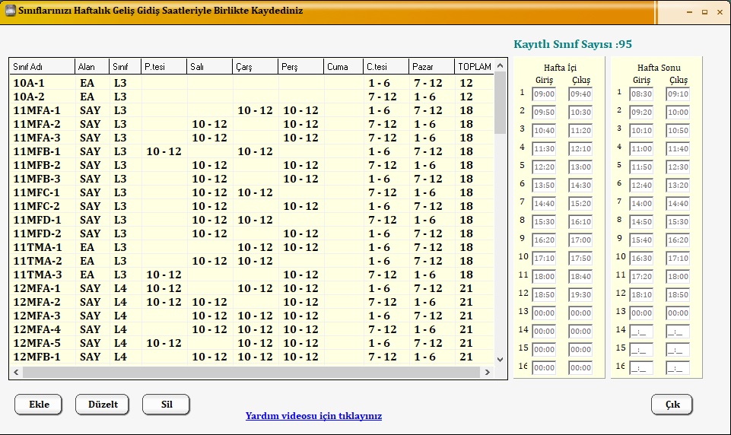The width and height of the screenshot is (731, 435).
Task: Click the Sınıf Adı column header
Action: tap(42, 67)
